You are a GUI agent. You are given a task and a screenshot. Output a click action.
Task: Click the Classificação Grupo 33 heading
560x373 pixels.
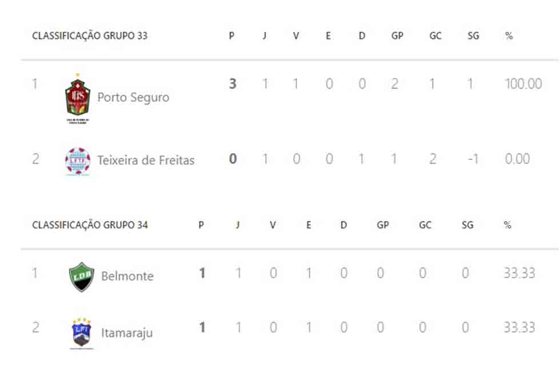pos(90,35)
